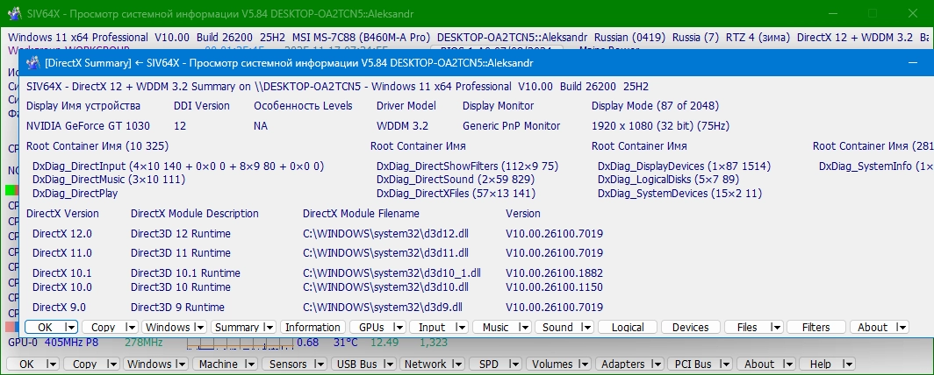Click the Help button
This screenshot has width=934, height=375.
tap(820, 364)
